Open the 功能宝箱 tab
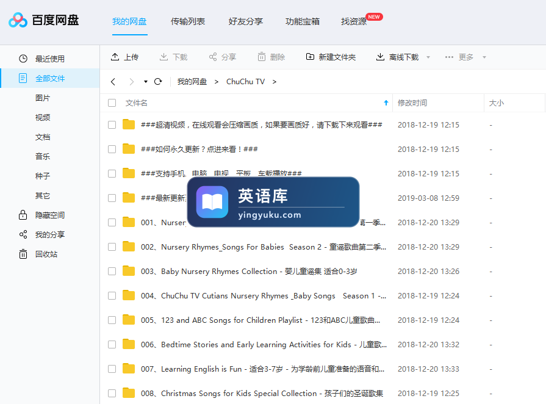 coord(302,21)
